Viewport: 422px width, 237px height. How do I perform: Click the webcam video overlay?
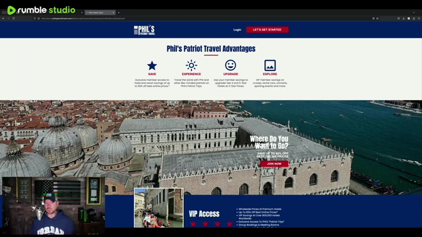coord(53,206)
